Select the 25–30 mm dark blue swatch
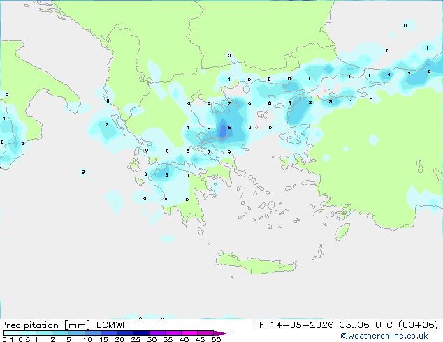Screen dimensions: 443x342 (140, 333)
